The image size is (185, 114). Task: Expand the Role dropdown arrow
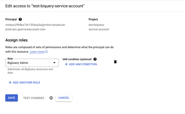click(x=54, y=63)
